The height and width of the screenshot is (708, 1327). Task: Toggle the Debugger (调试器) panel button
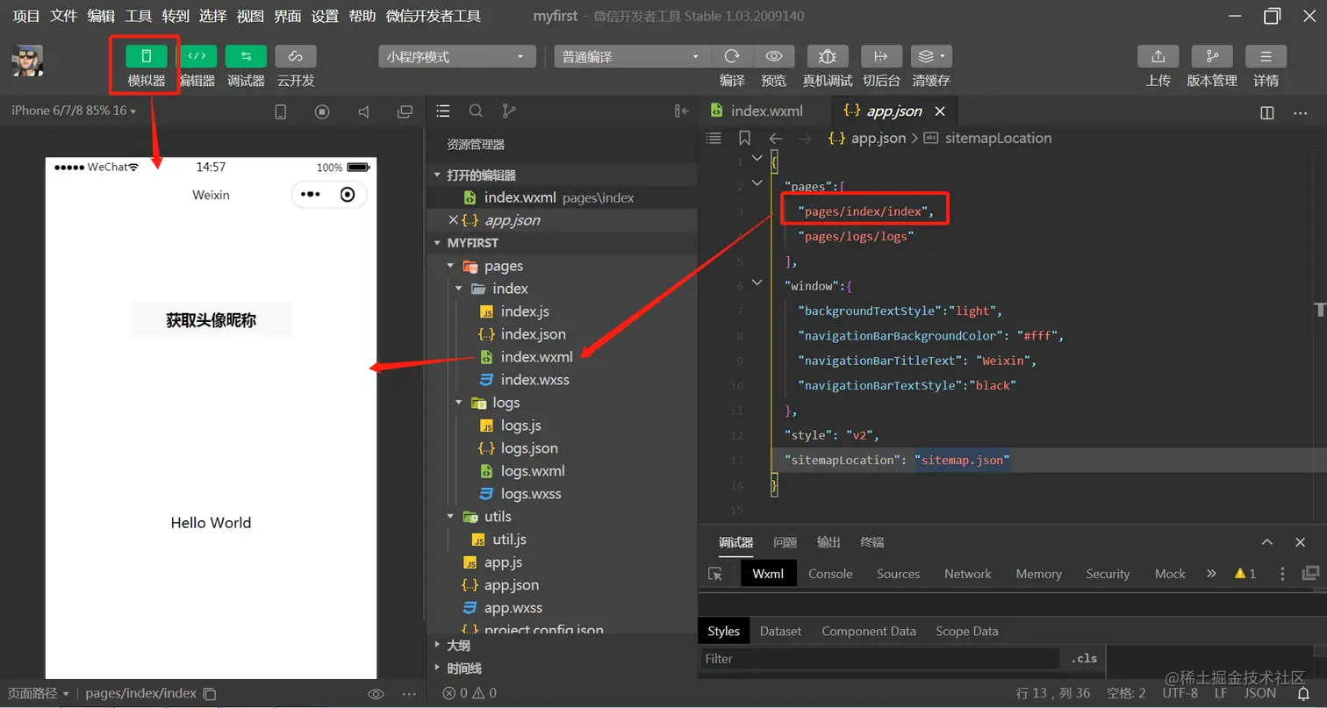246,56
